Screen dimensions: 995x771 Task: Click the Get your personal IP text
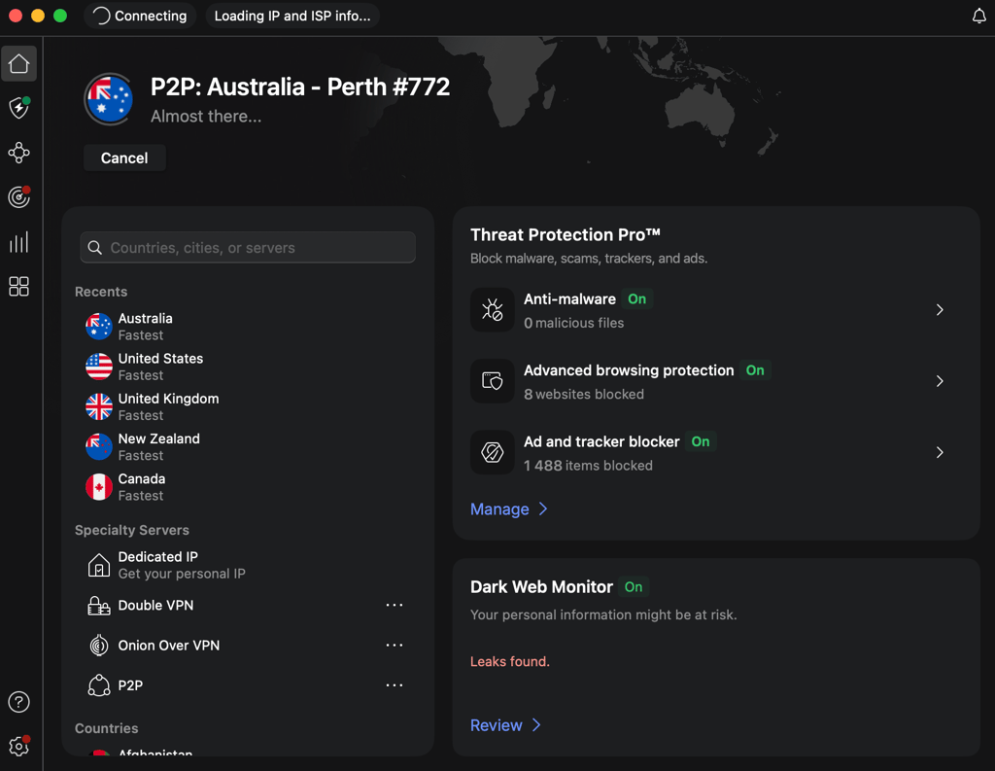[182, 574]
